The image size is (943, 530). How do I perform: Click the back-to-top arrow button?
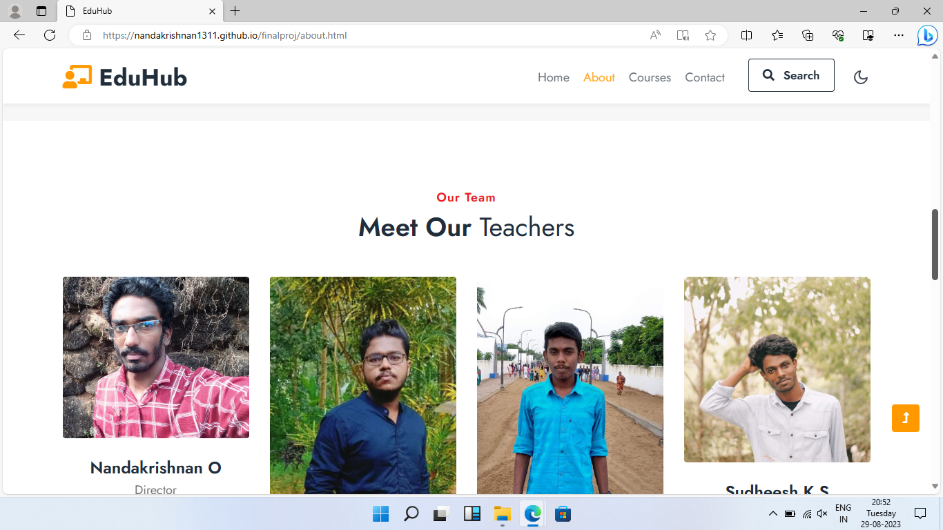(905, 418)
